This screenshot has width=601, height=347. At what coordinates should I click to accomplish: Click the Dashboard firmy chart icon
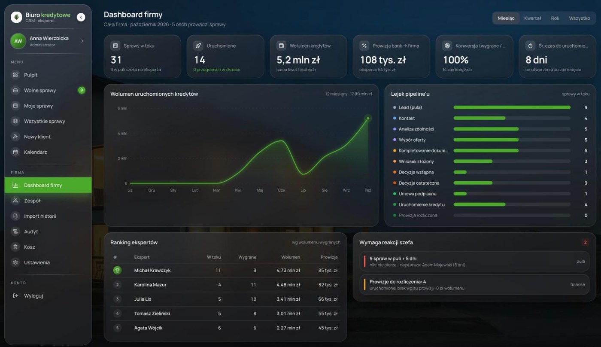pos(15,186)
